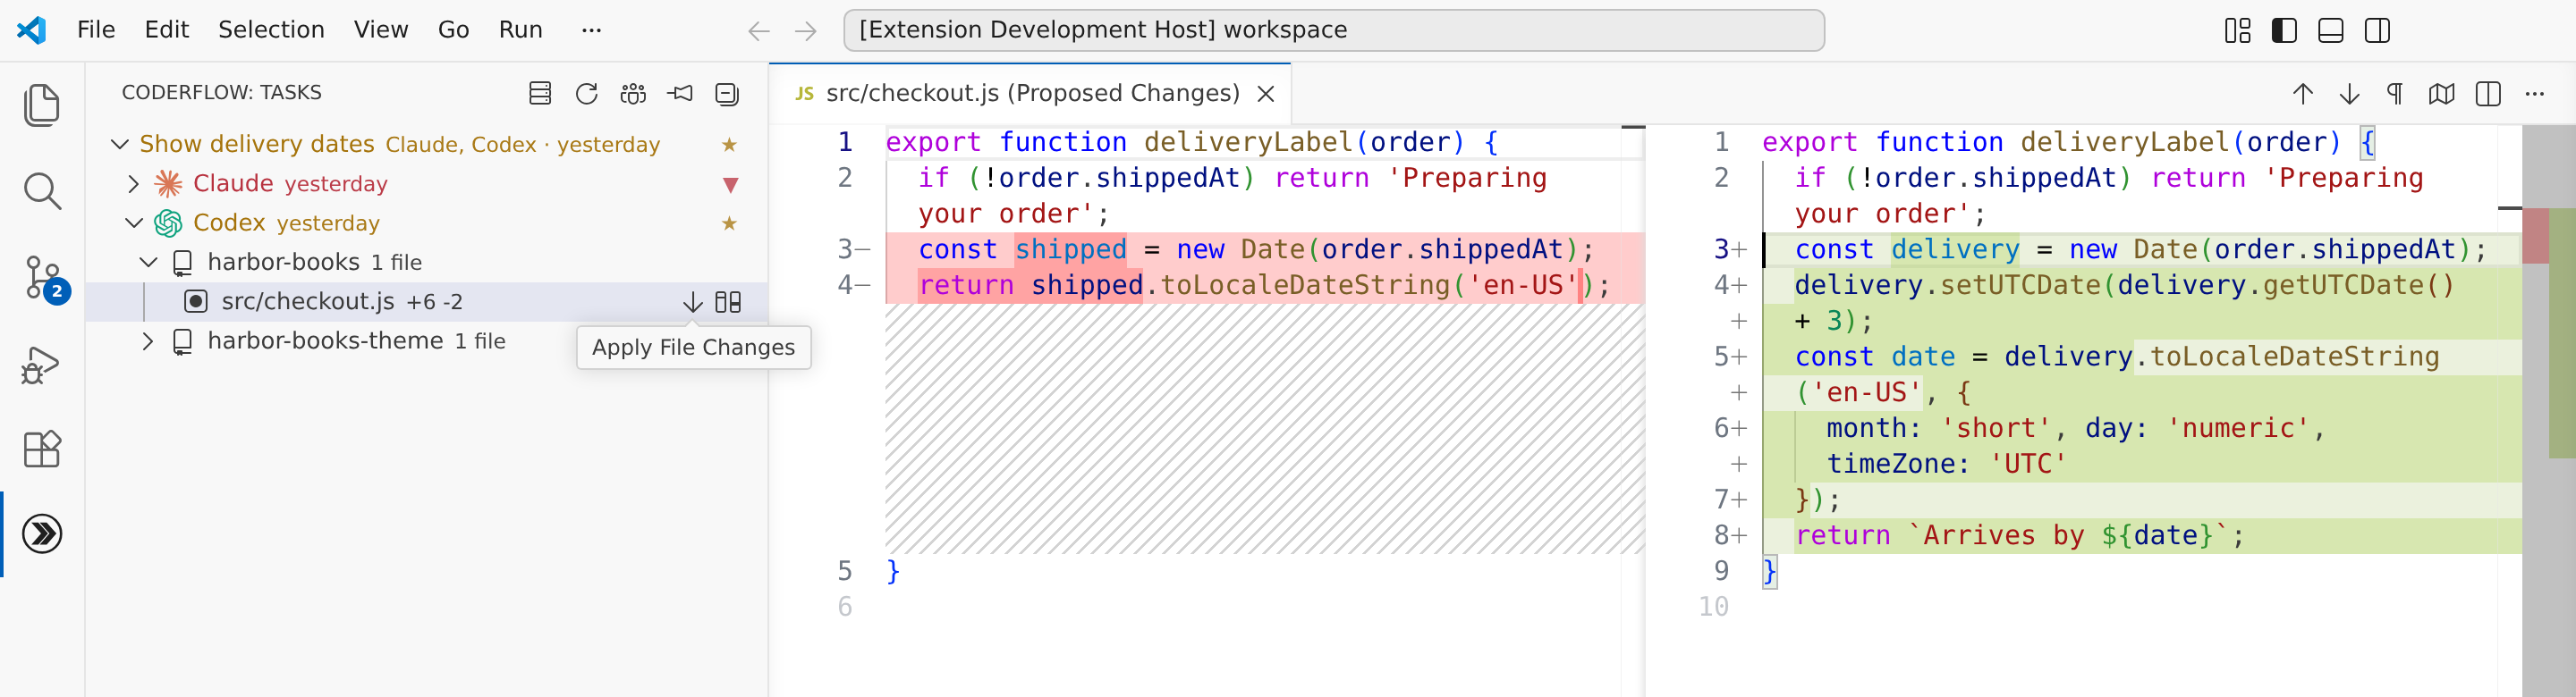Open the CoderFlow view in activity bar

point(42,534)
